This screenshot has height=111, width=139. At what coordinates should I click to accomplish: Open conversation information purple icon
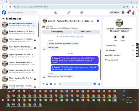pos(98,21)
